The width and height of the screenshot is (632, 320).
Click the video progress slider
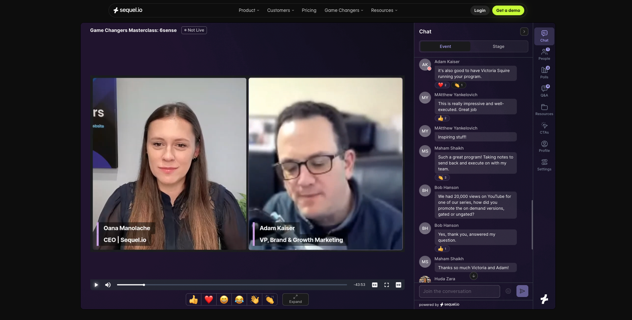click(x=232, y=285)
